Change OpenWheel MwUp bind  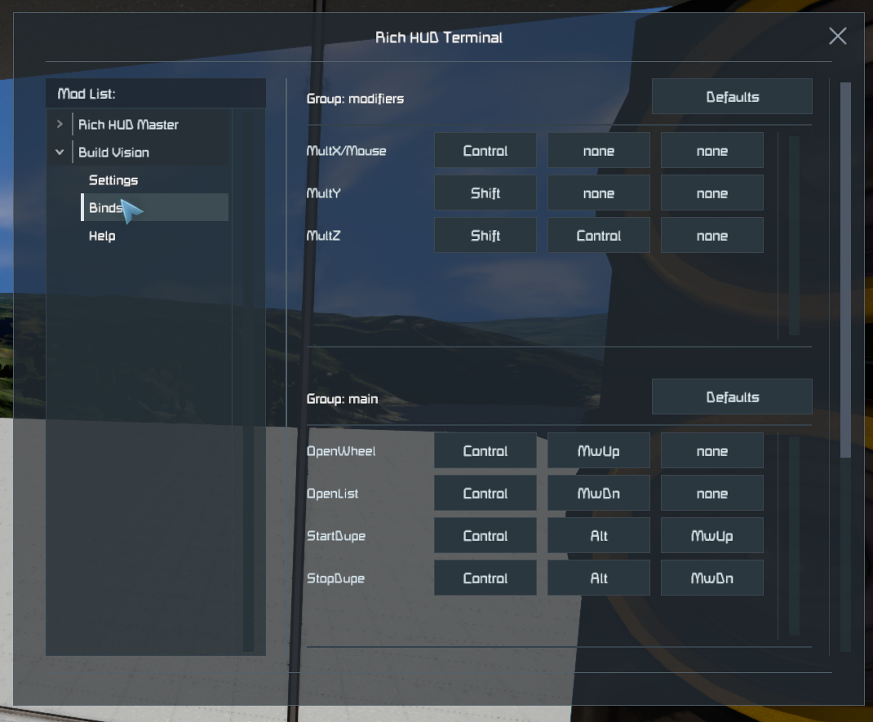point(599,450)
